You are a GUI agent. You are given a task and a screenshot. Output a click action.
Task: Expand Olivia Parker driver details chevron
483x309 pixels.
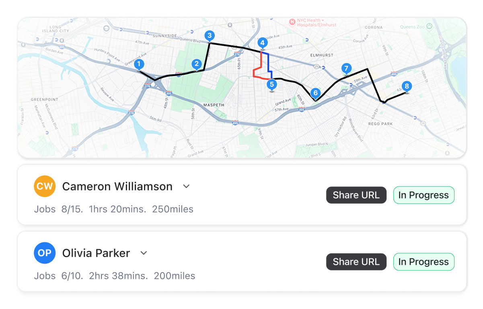(x=144, y=253)
